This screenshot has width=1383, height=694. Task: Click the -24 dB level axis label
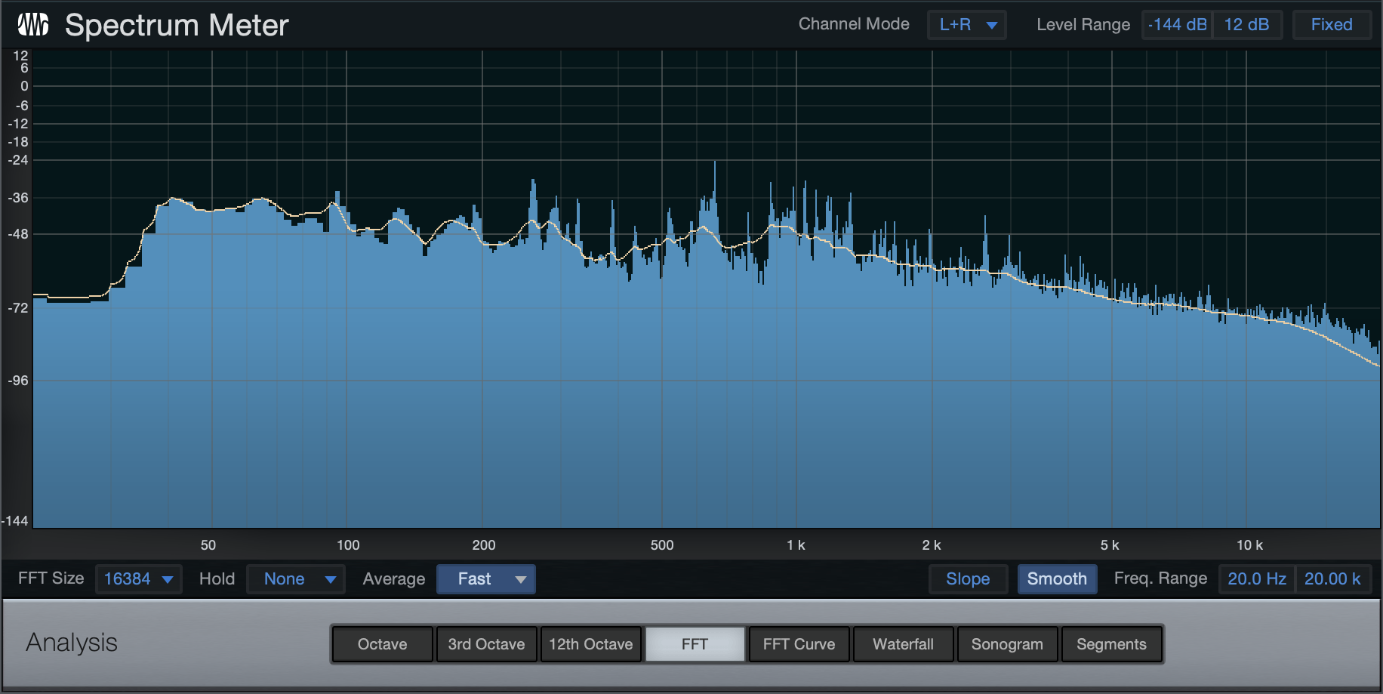(x=17, y=160)
